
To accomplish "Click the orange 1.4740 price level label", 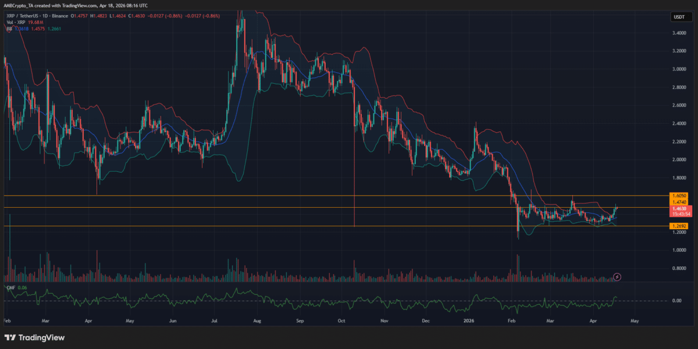I will point(679,202).
